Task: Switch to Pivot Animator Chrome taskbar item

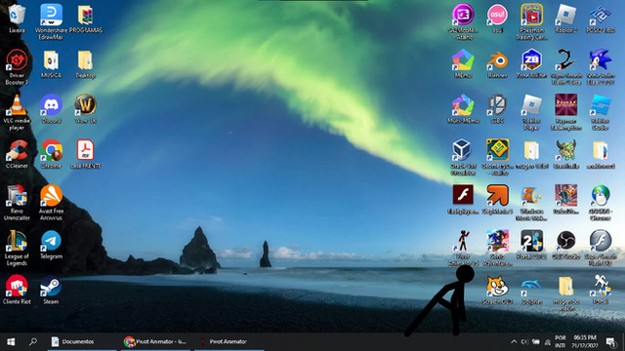Action: [x=155, y=341]
